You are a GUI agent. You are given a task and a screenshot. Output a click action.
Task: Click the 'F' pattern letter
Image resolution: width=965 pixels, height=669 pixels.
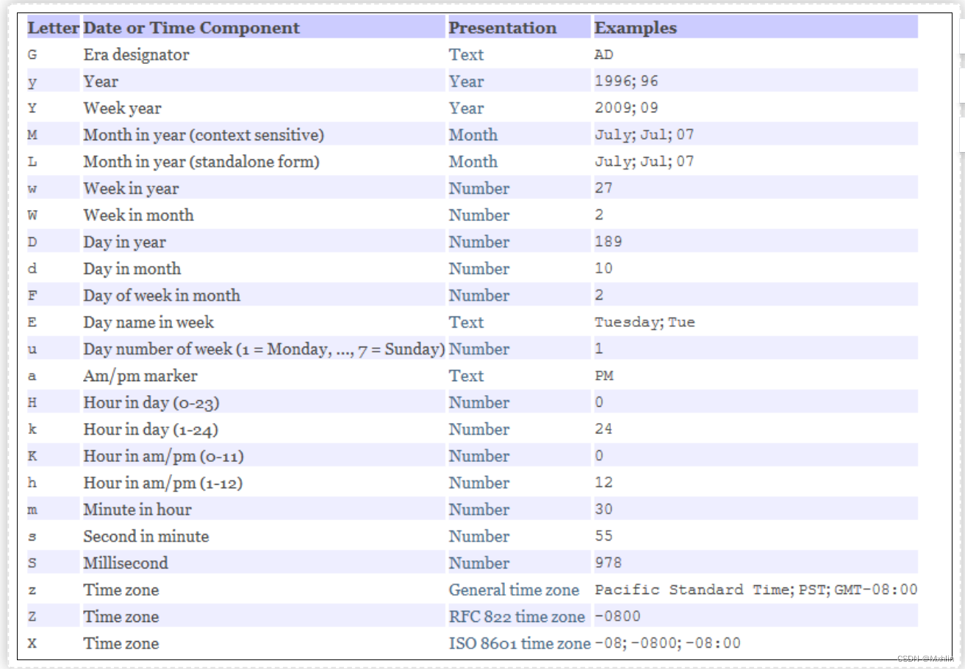32,296
